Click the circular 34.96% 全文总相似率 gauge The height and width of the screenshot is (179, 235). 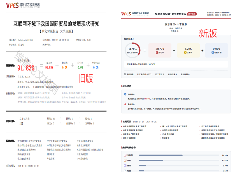[132, 50]
